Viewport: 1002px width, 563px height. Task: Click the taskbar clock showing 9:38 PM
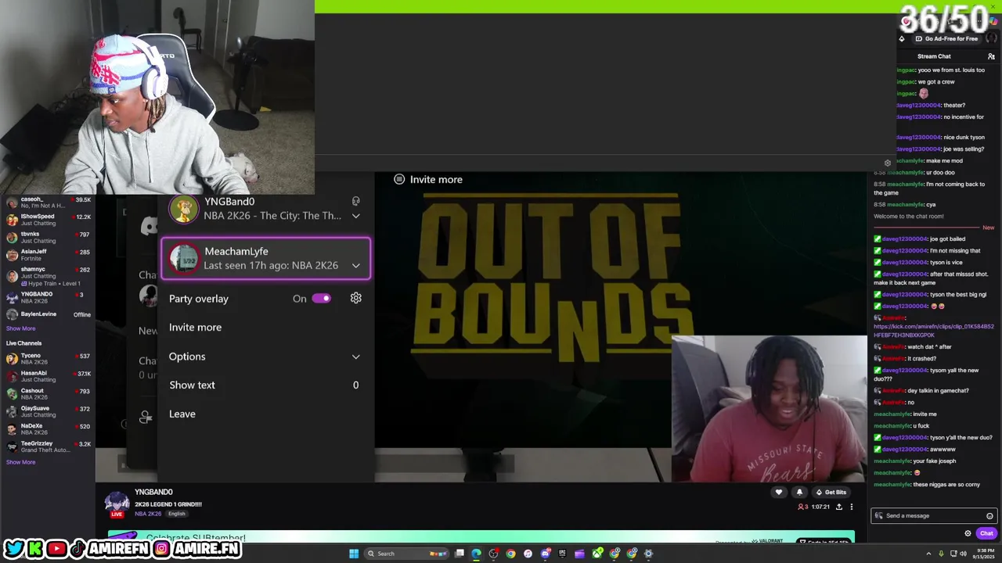[983, 554]
